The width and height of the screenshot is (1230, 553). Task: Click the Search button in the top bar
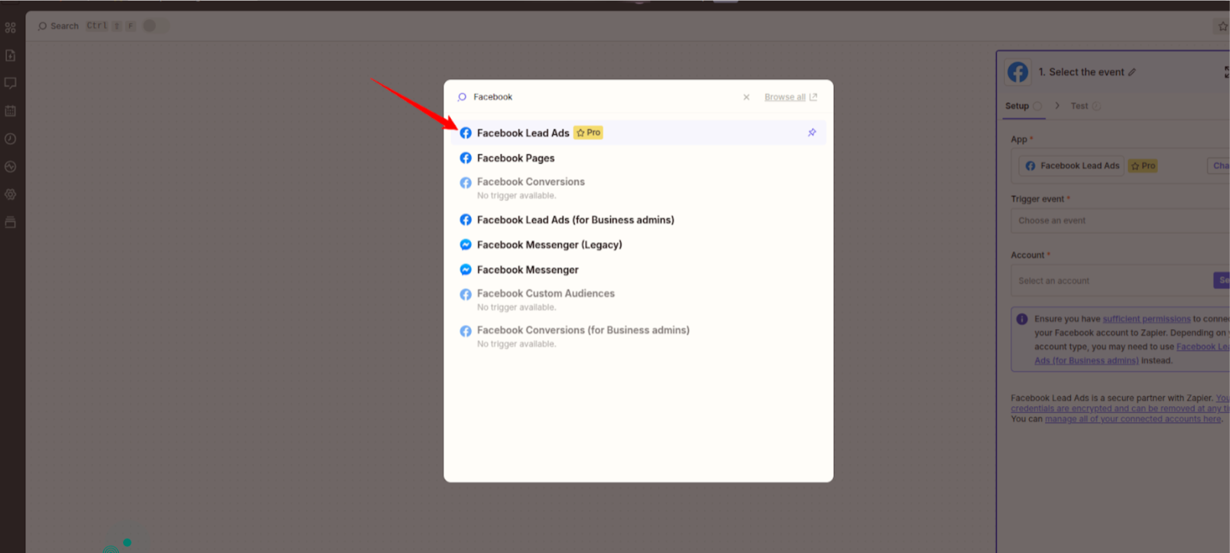(x=59, y=26)
